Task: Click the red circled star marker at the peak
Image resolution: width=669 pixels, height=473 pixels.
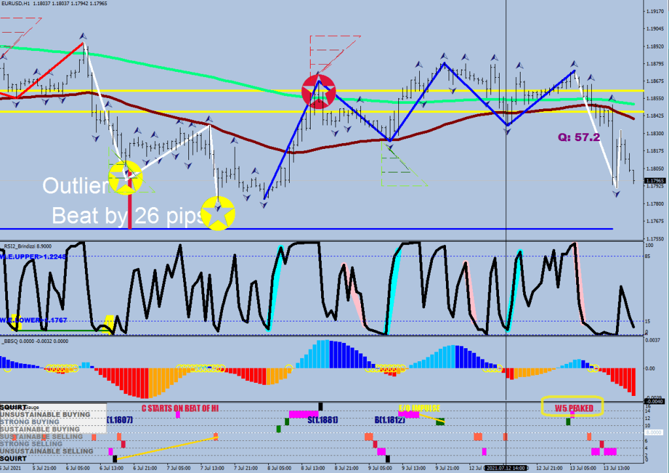Action: pyautogui.click(x=318, y=91)
